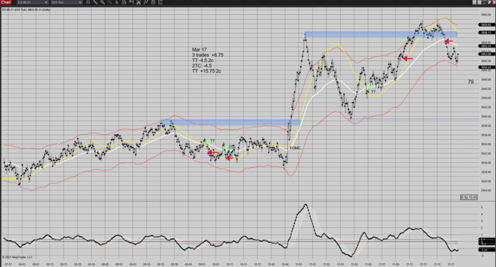496x267 pixels.
Task: Click the Mar 17 trades text annotation
Action: tap(206, 60)
